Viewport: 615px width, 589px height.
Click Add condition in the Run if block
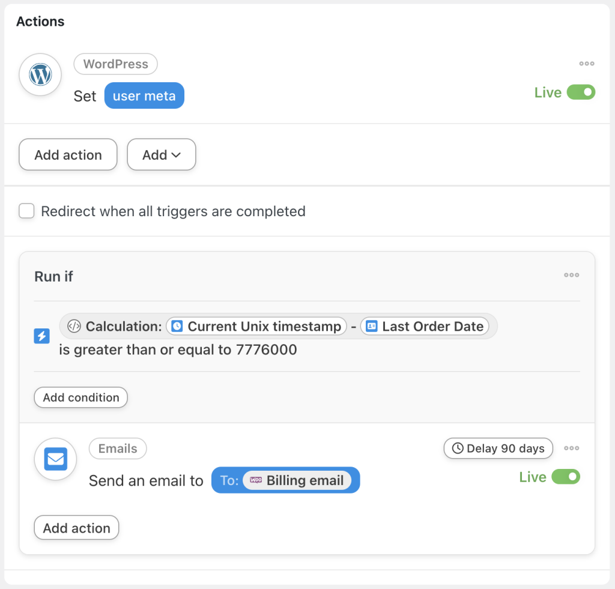coord(80,397)
